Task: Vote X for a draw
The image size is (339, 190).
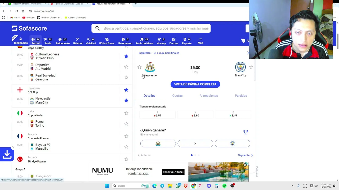Action: click(x=195, y=144)
